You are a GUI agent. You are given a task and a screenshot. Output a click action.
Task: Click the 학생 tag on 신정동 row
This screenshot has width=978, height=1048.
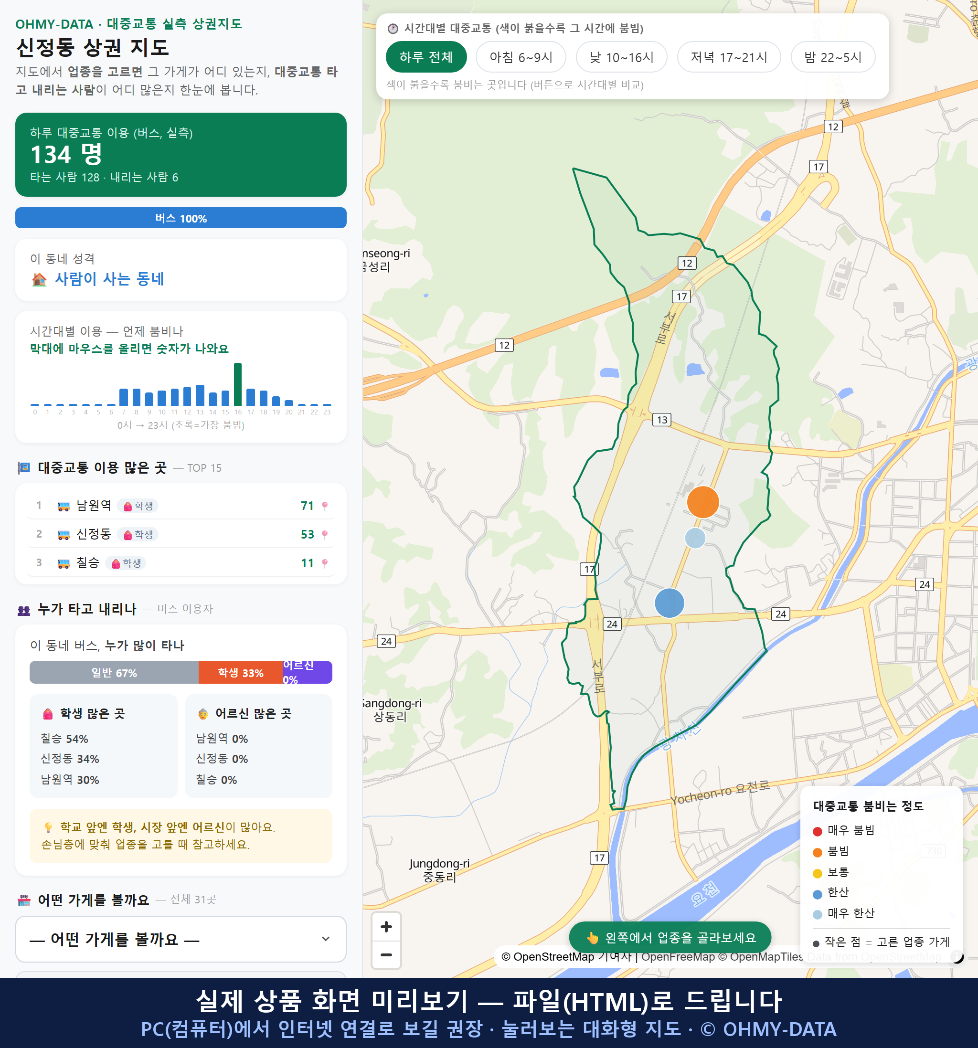point(138,535)
